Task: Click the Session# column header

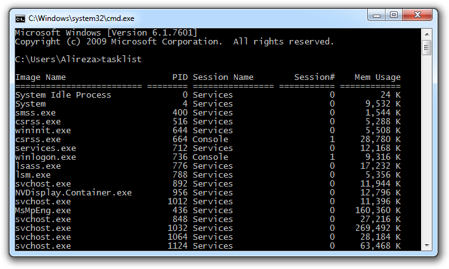Action: (315, 77)
